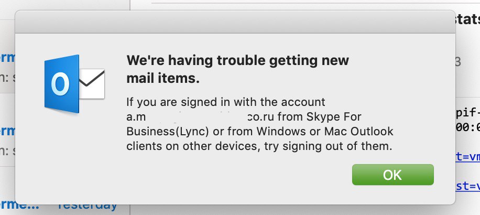Click the "00:0" text in reading pane

467,126
